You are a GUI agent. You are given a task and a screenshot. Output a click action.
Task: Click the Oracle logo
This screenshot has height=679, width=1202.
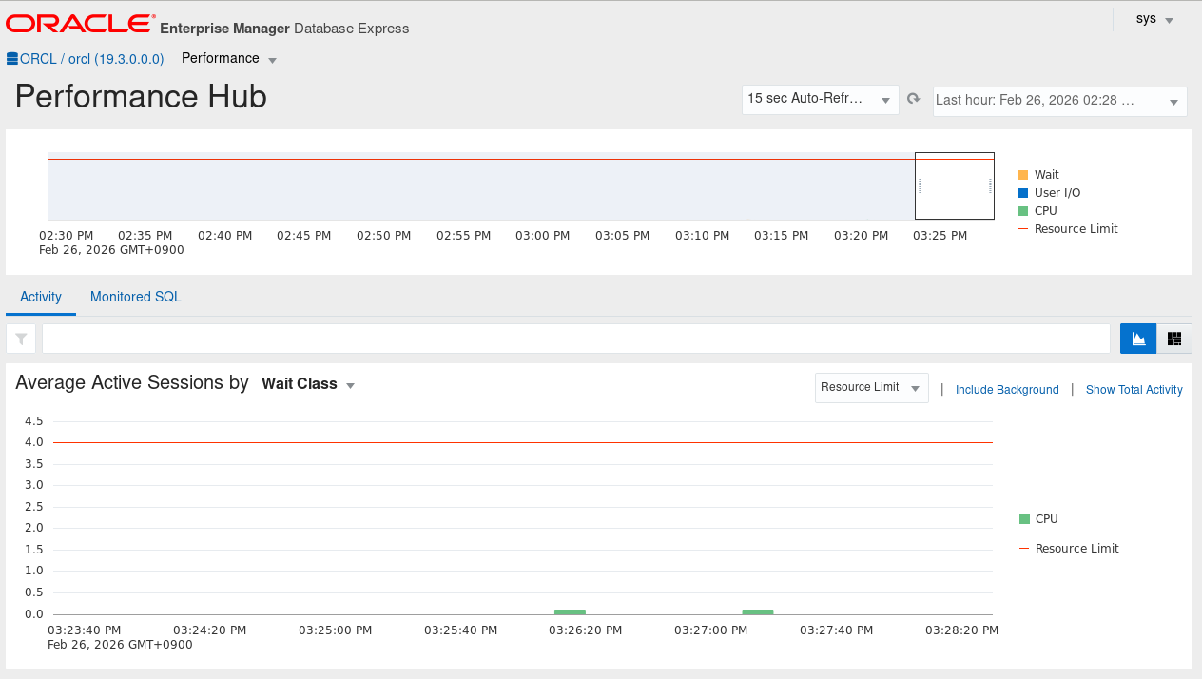click(x=80, y=24)
